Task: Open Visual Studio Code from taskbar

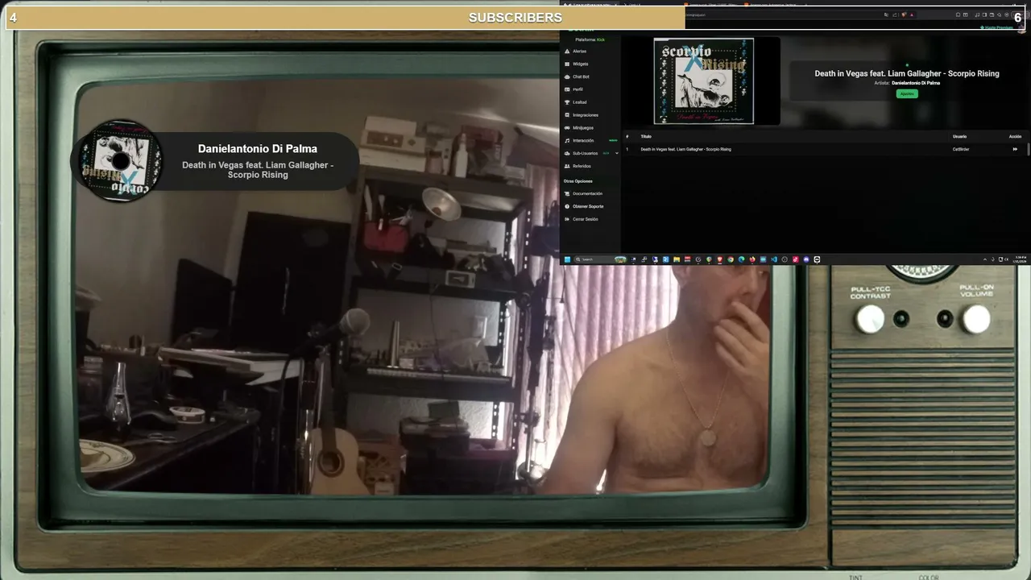Action: pos(774,259)
